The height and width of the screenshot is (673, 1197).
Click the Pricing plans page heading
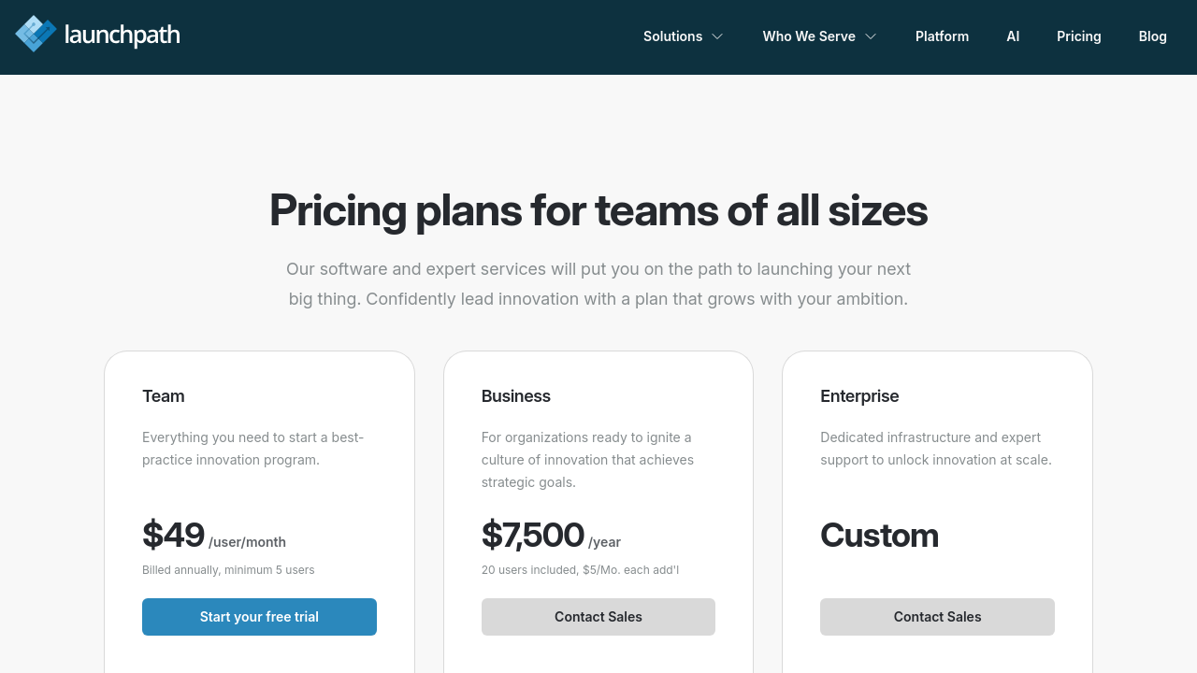pyautogui.click(x=598, y=210)
